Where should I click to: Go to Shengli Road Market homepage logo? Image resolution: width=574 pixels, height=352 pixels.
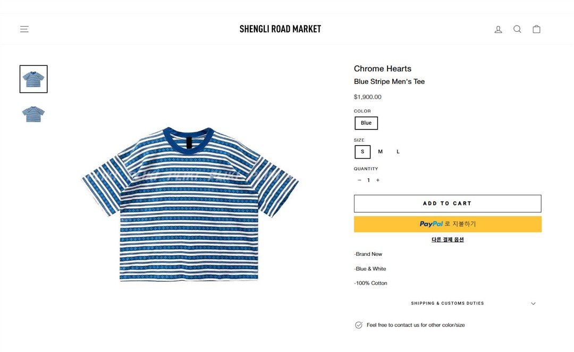click(280, 29)
